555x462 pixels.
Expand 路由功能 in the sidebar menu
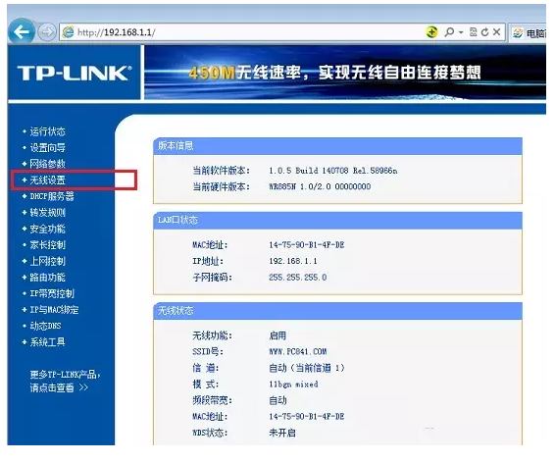47,278
